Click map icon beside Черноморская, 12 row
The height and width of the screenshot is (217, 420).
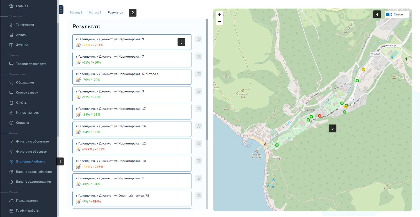199,143
